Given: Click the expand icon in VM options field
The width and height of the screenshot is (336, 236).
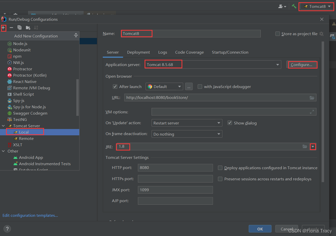Looking at the screenshot, I should (312, 112).
